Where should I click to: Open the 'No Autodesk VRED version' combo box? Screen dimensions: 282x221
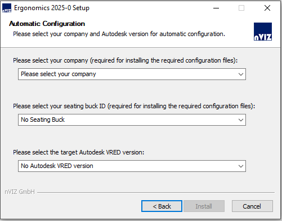click(132, 166)
